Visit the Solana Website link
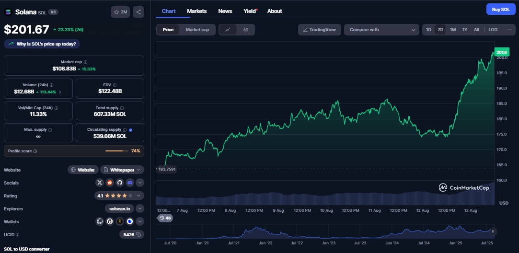519x253 pixels. (83, 170)
